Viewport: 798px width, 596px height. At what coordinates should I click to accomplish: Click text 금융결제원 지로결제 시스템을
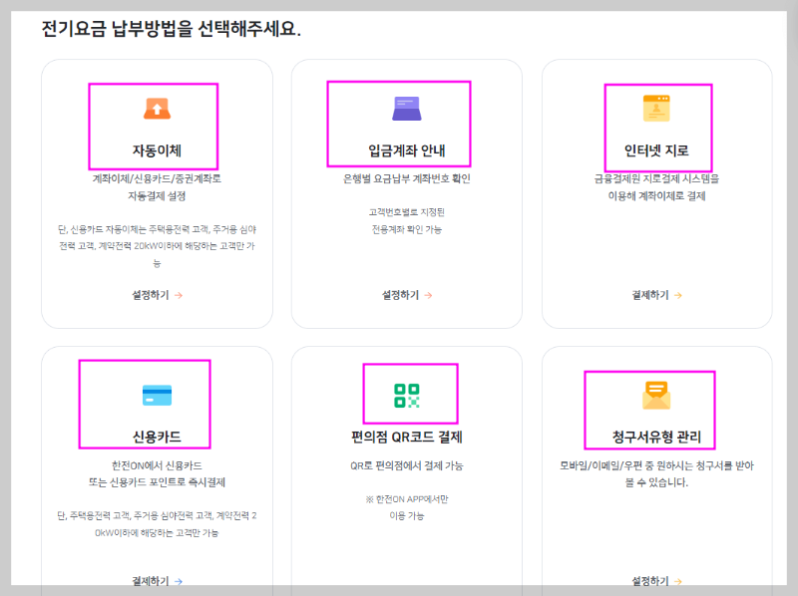(x=656, y=178)
